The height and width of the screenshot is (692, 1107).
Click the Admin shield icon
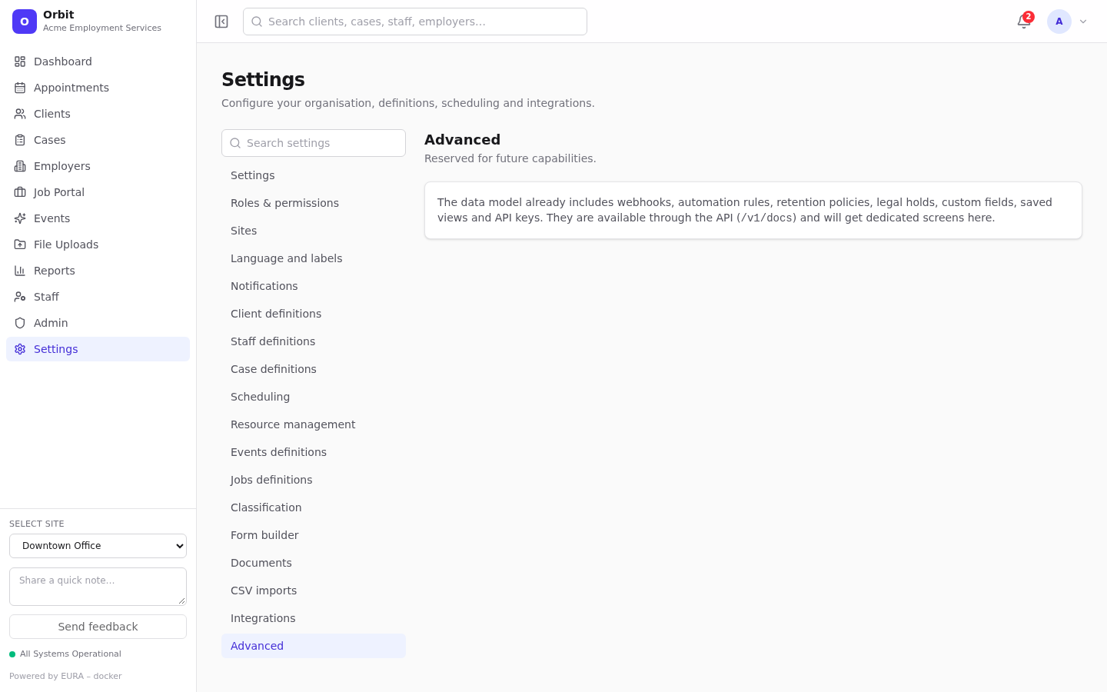point(20,323)
